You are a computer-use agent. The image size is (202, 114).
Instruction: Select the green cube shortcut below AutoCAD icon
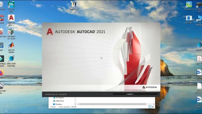point(11,34)
